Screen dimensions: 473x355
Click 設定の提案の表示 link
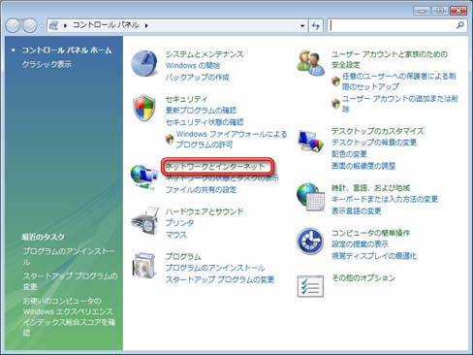[360, 244]
